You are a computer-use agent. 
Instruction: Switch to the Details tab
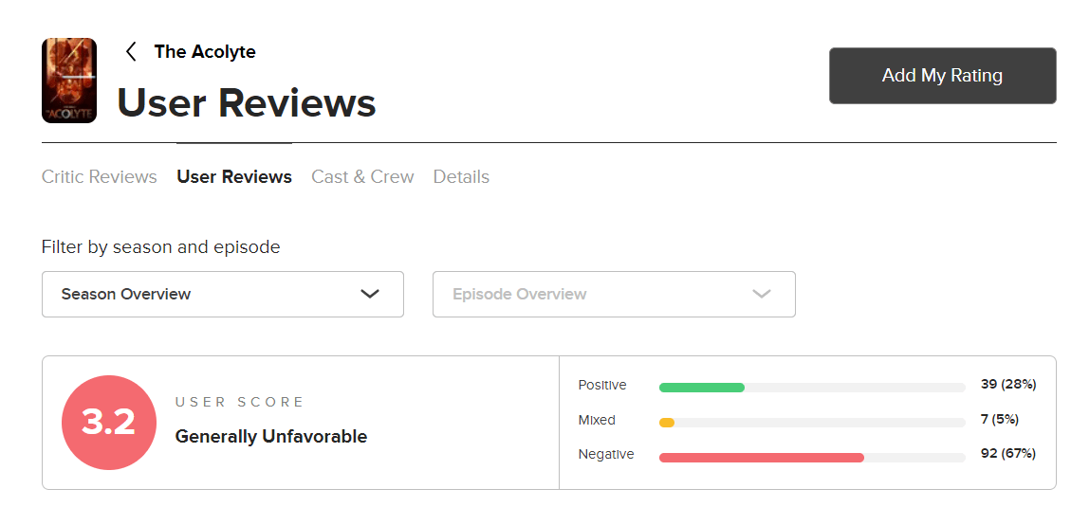pyautogui.click(x=461, y=177)
